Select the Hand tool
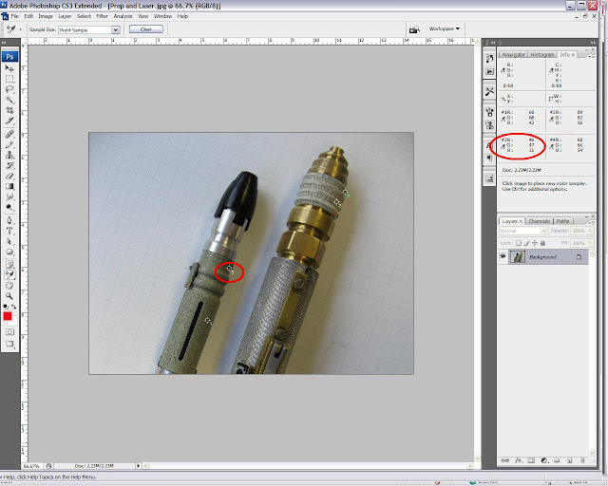Screen dimensions: 608x486 click(9, 286)
